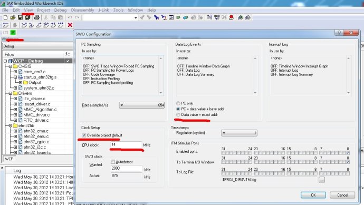Image resolution: width=364 pixels, height=205 pixels.
Task: Browse for ITM log file path
Action: point(322,180)
